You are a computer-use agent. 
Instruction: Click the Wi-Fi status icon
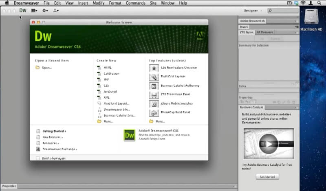tap(303, 3)
